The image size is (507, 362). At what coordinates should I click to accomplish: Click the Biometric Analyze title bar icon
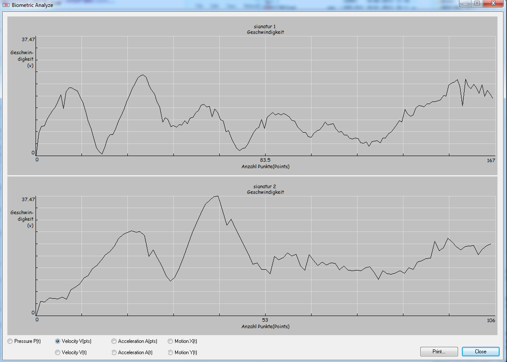[6, 5]
